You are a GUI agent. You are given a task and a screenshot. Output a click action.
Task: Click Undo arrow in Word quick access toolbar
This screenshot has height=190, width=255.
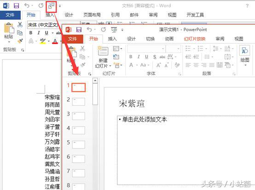point(27,6)
